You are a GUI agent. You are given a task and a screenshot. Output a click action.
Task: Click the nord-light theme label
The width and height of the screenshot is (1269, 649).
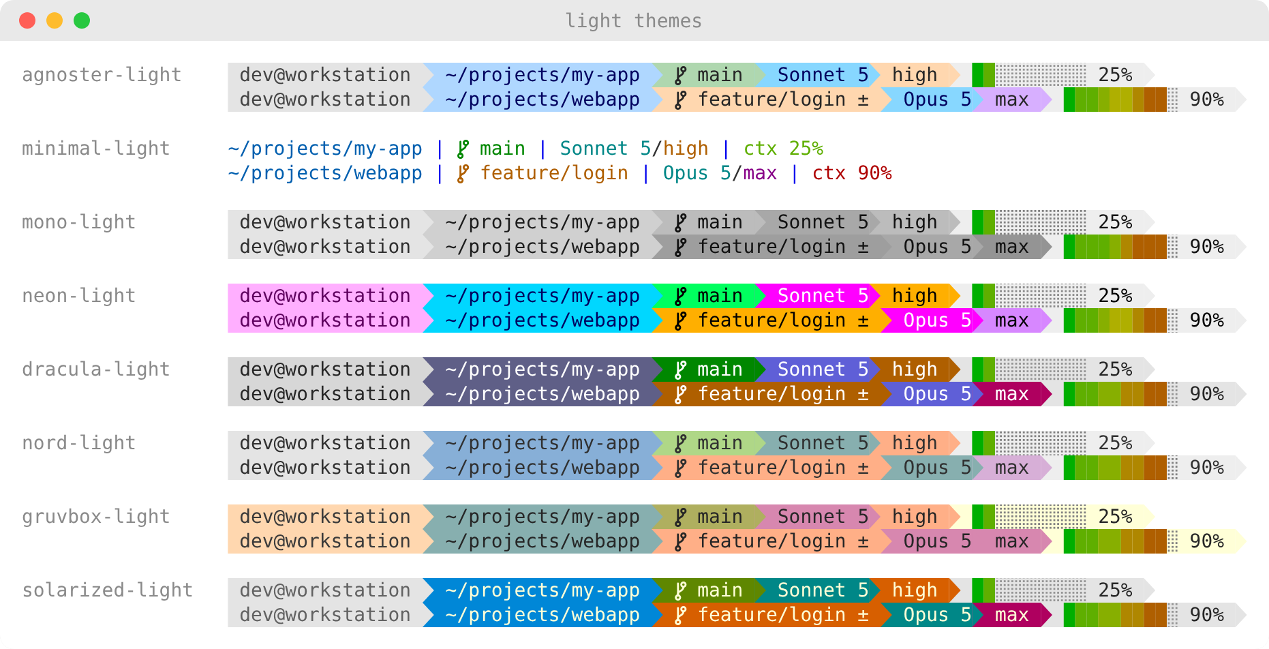tap(79, 443)
